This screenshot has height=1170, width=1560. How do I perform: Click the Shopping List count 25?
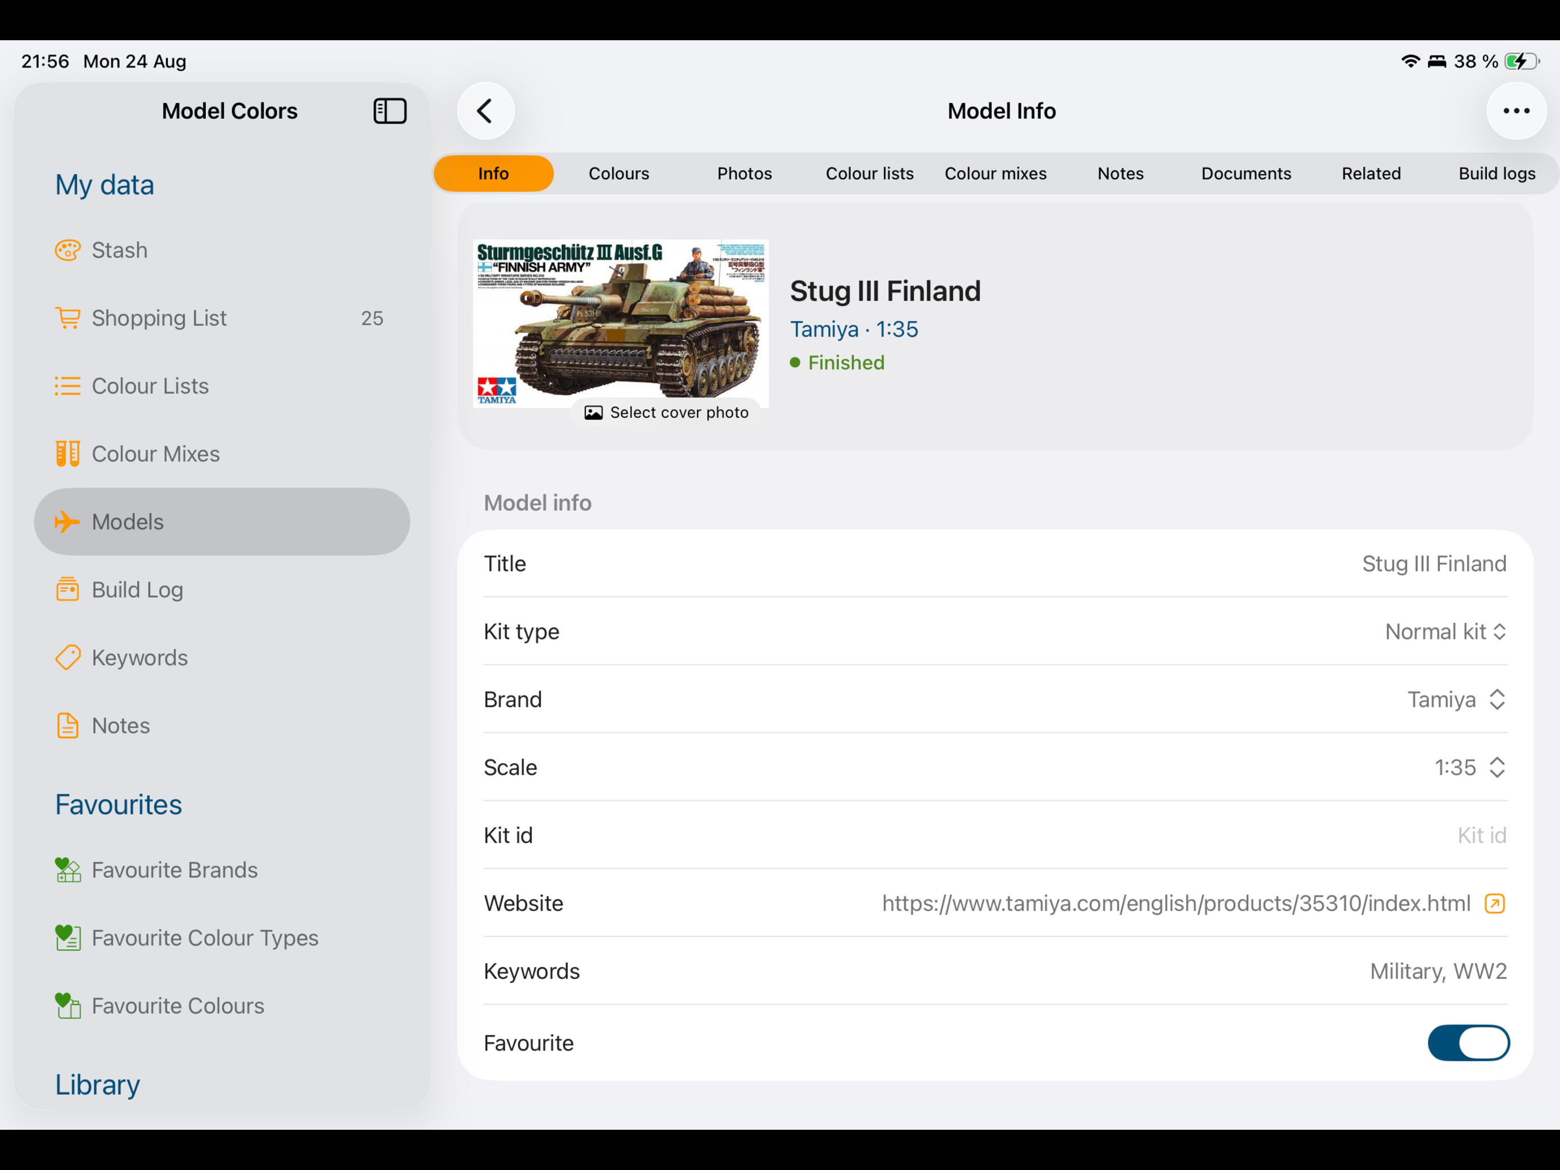click(372, 318)
